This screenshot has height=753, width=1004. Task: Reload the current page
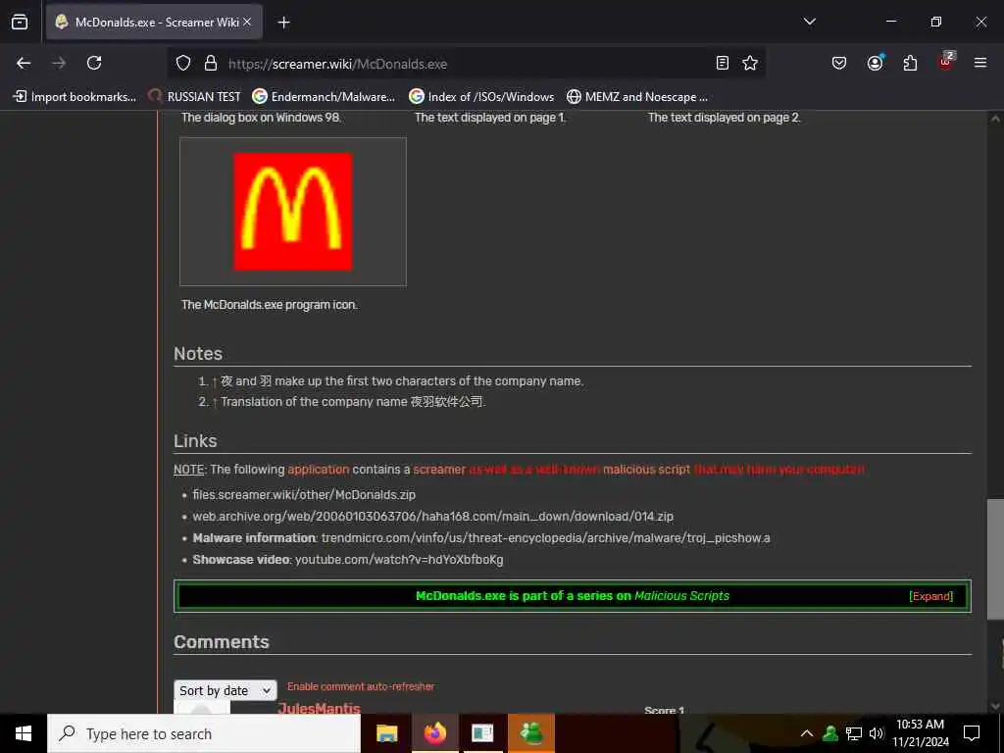click(94, 63)
